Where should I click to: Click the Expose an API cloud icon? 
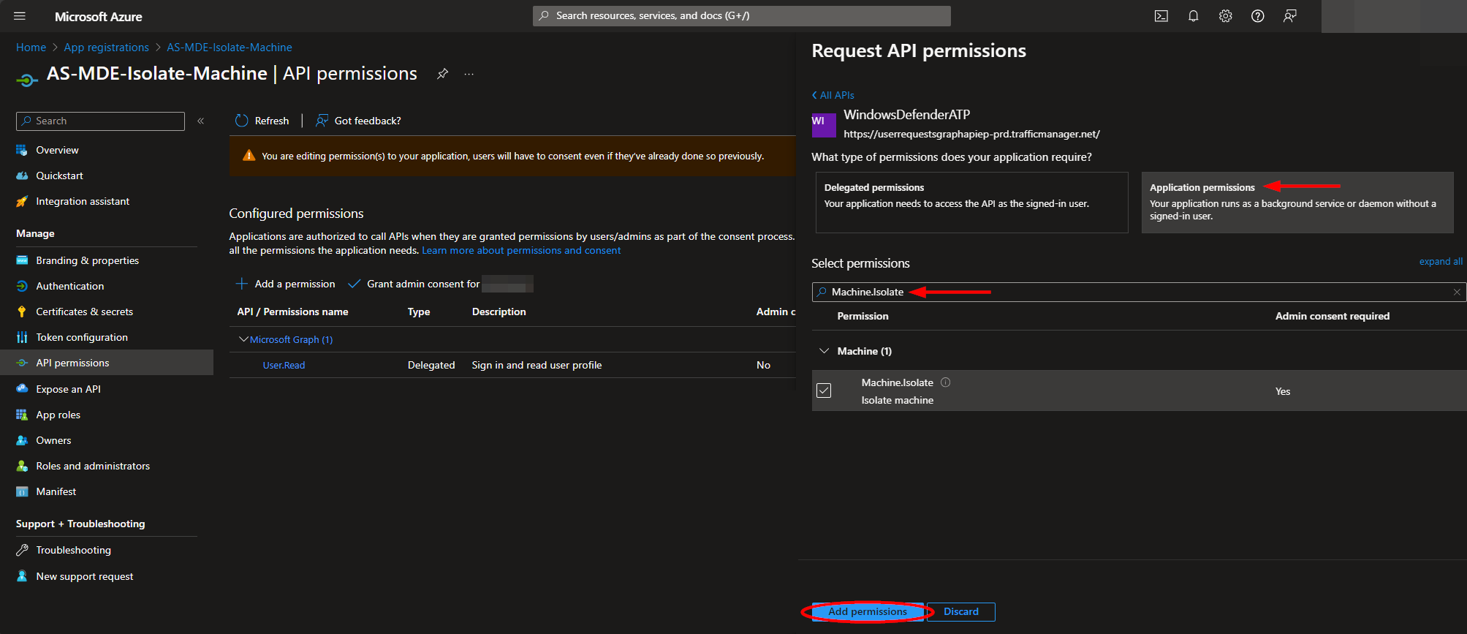22,389
